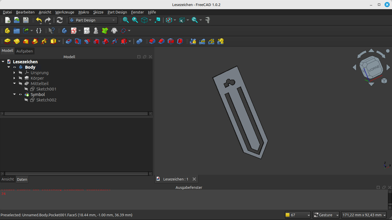Select Sketch001 in the model tree
This screenshot has height=220, width=392.
tap(46, 89)
